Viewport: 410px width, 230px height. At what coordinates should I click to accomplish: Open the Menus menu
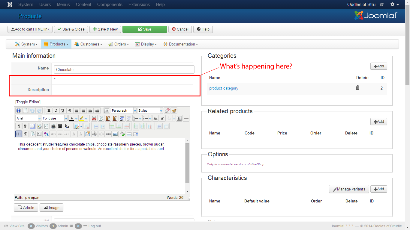click(63, 4)
